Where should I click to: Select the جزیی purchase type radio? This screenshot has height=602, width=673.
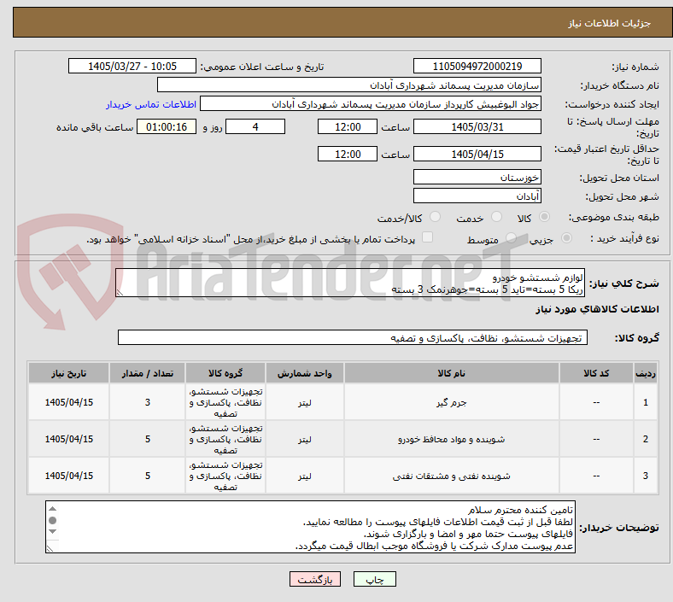click(x=566, y=237)
